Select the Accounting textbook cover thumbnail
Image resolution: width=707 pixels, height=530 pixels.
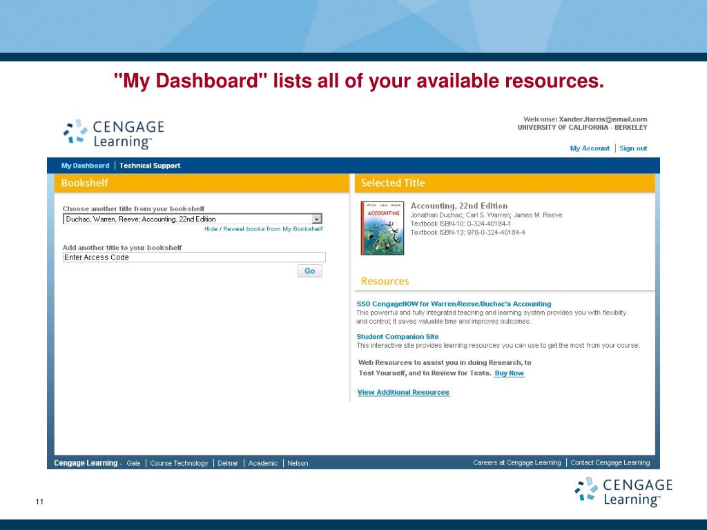coord(382,228)
